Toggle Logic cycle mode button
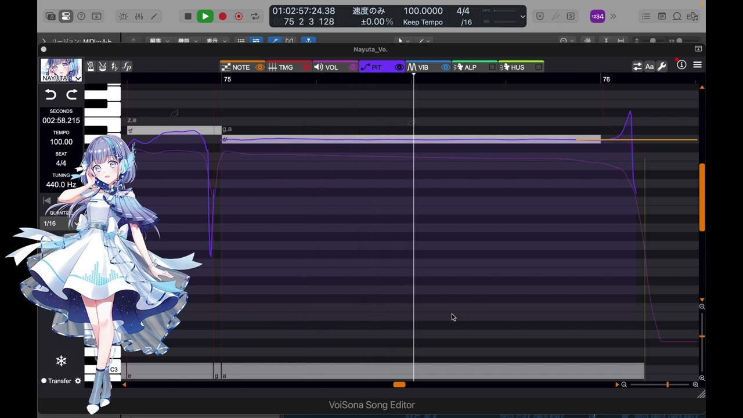Screen dimensions: 743x418 (x=254, y=16)
